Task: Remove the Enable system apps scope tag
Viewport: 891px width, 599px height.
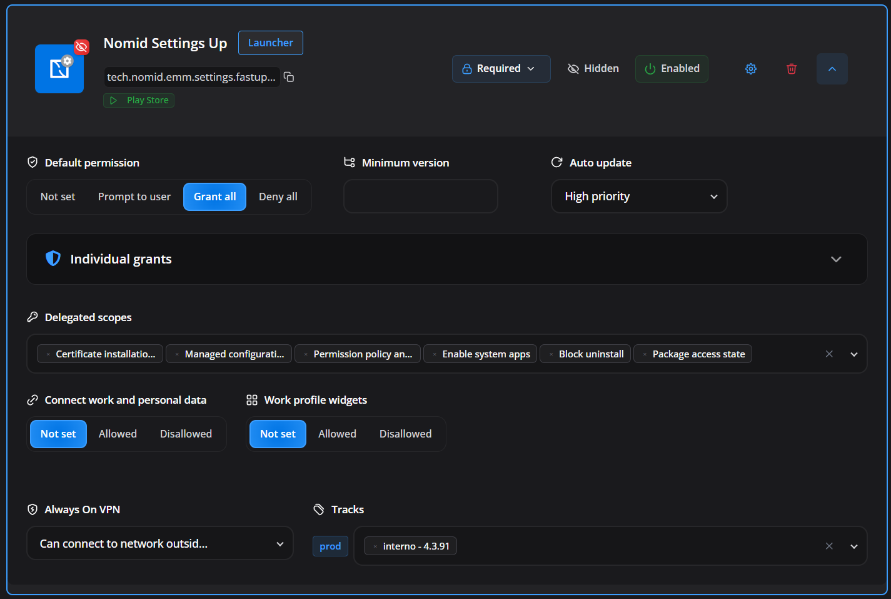Action: tap(435, 354)
